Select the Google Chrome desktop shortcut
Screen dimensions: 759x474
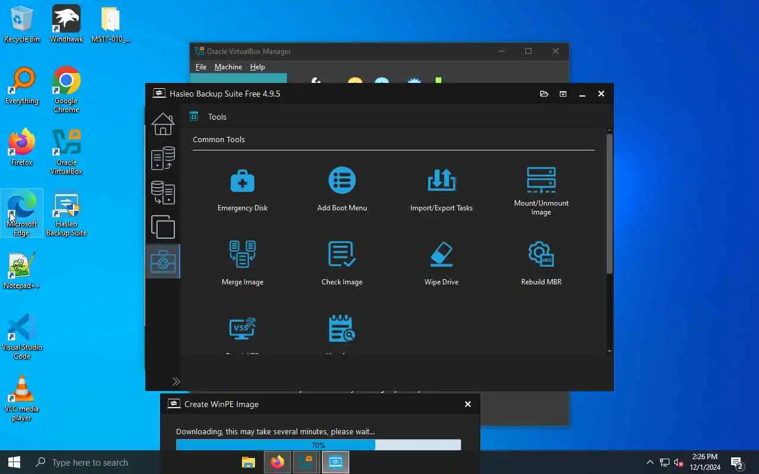pos(66,90)
